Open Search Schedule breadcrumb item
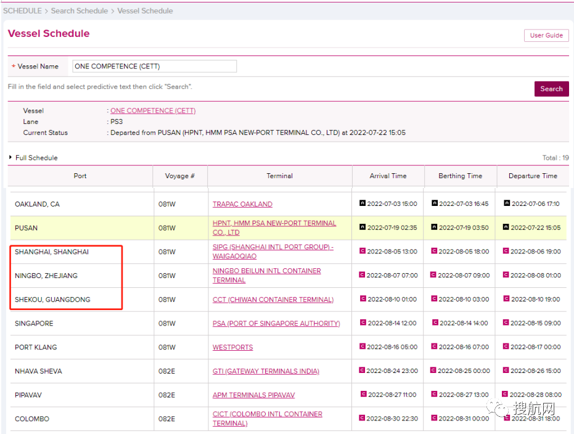The image size is (574, 434). (x=79, y=10)
